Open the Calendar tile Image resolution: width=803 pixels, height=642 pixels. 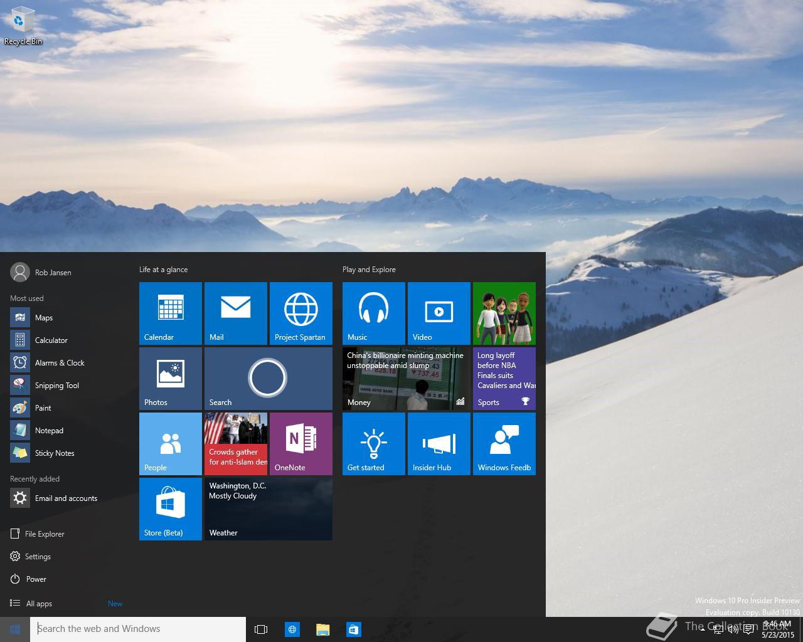171,313
